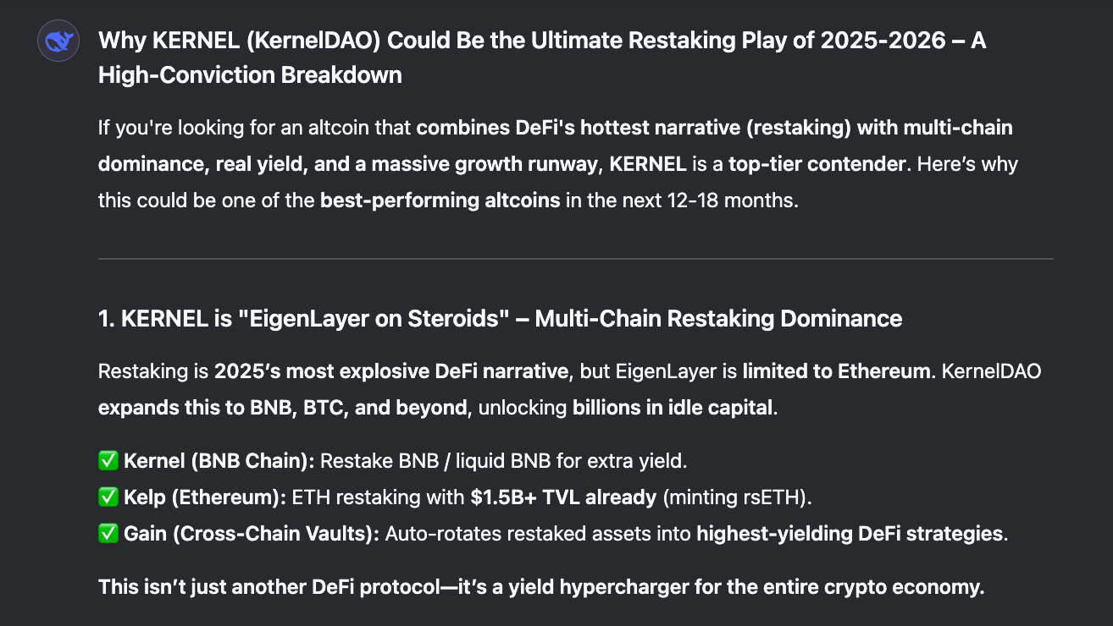Viewport: 1113px width, 626px height.
Task: Click the closing bold "yield hypercharger" sentence
Action: pyautogui.click(x=541, y=587)
